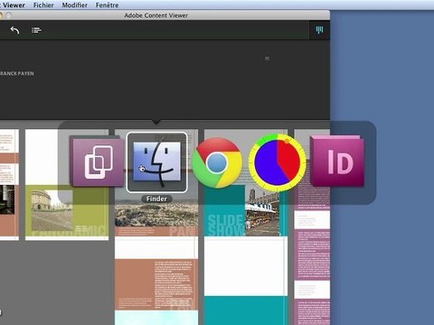Open the Fenêtre menu
434x325 pixels.
point(107,5)
